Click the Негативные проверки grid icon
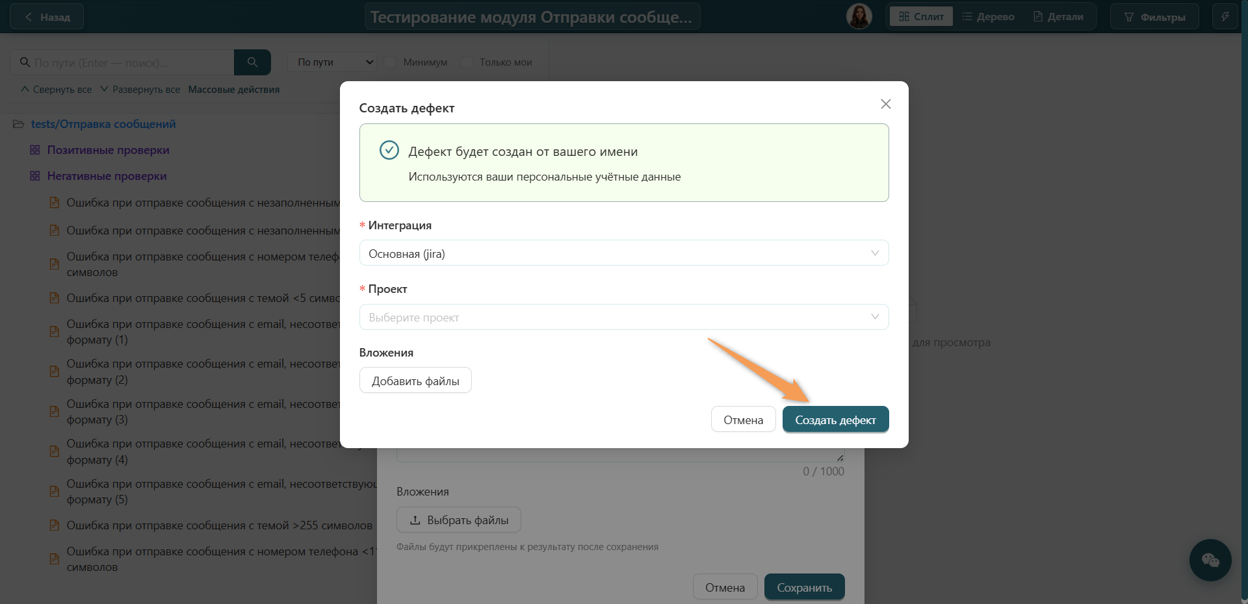This screenshot has width=1248, height=604. coord(35,176)
